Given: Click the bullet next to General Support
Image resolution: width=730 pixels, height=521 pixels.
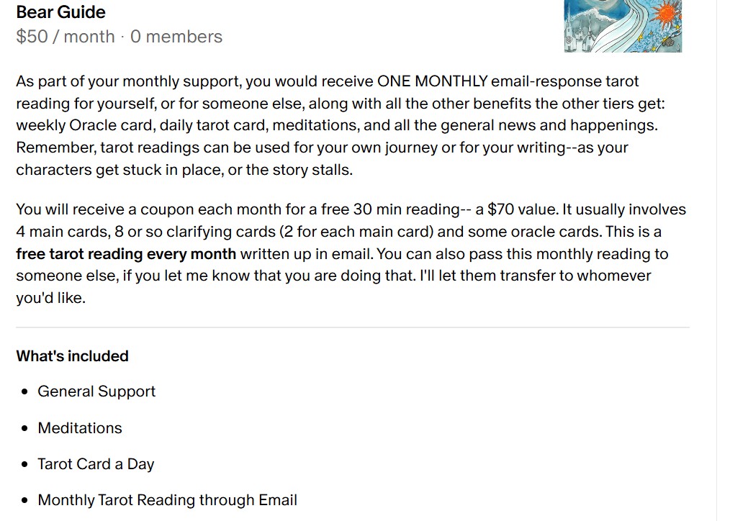Looking at the screenshot, I should (x=25, y=392).
